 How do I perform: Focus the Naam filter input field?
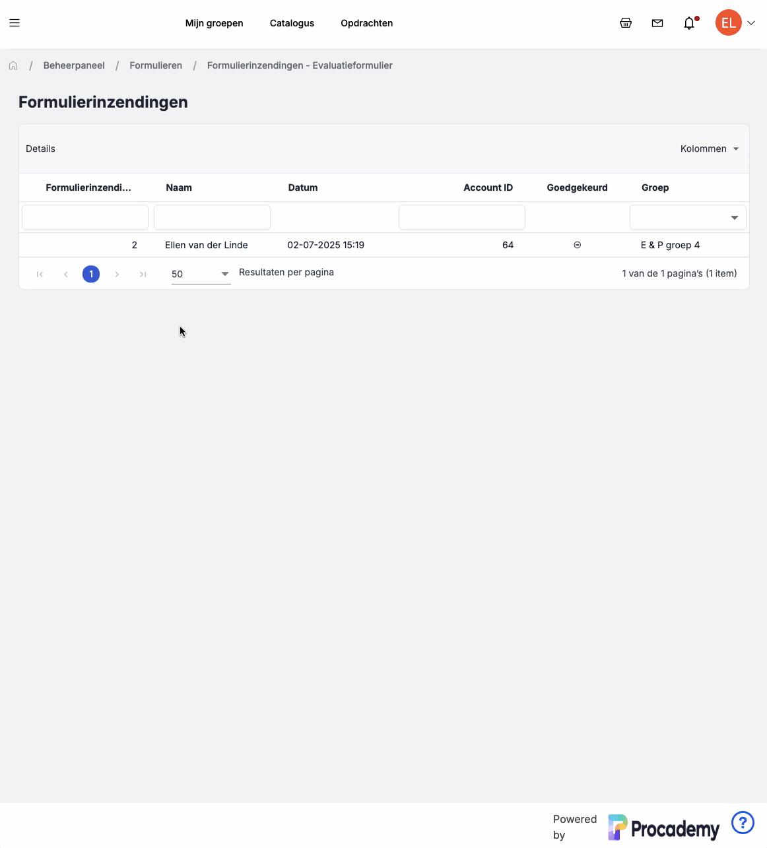[212, 217]
